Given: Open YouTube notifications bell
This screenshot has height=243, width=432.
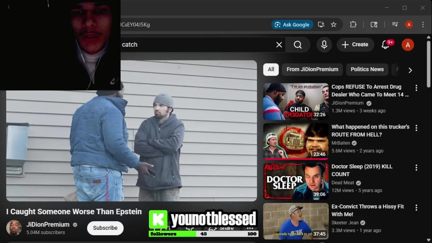Looking at the screenshot, I should (385, 45).
